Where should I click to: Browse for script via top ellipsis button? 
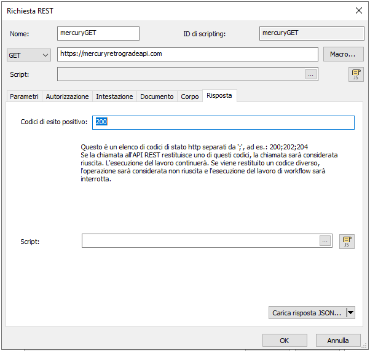click(x=311, y=74)
